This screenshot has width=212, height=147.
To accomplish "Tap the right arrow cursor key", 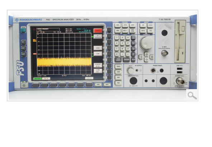I will [x=152, y=57].
